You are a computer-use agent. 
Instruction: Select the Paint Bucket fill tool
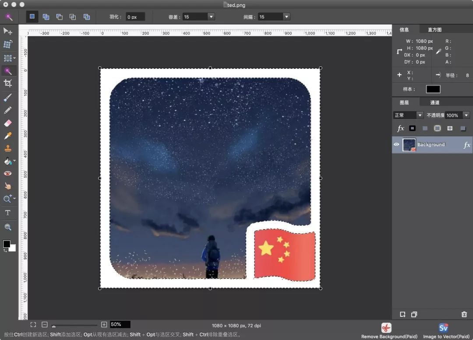click(8, 161)
